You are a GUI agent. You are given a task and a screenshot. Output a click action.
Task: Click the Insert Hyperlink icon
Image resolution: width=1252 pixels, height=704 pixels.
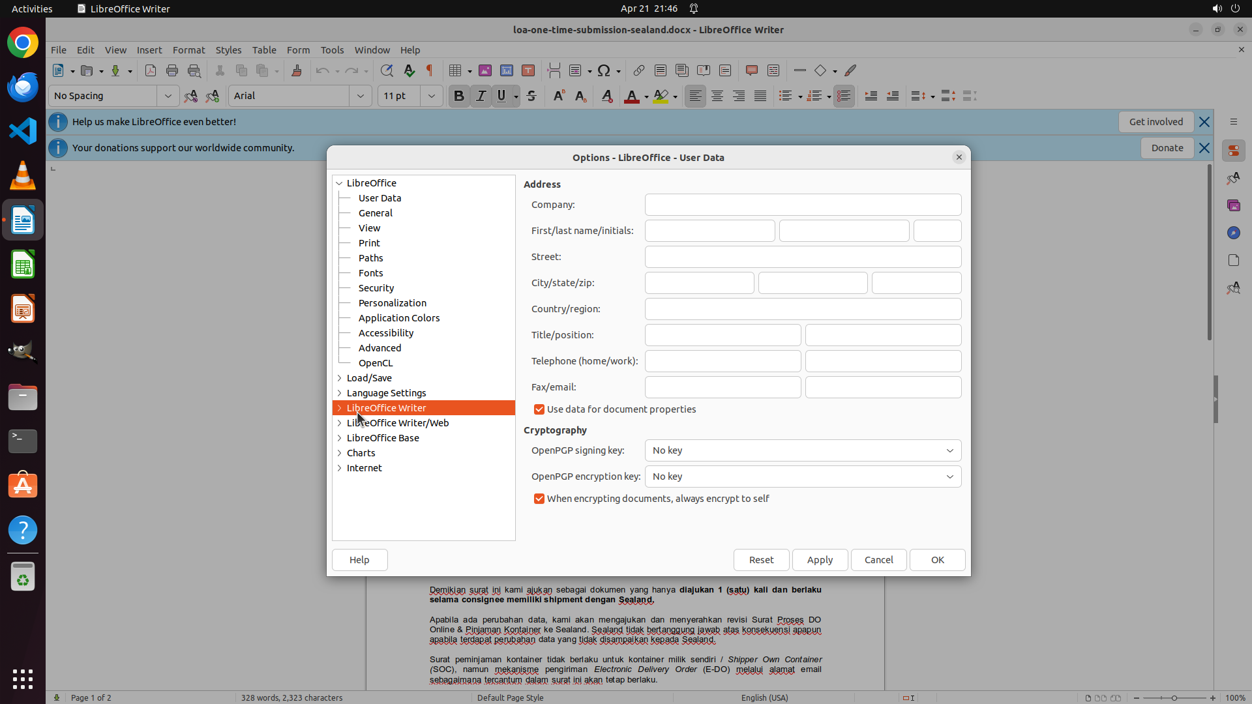tap(639, 70)
